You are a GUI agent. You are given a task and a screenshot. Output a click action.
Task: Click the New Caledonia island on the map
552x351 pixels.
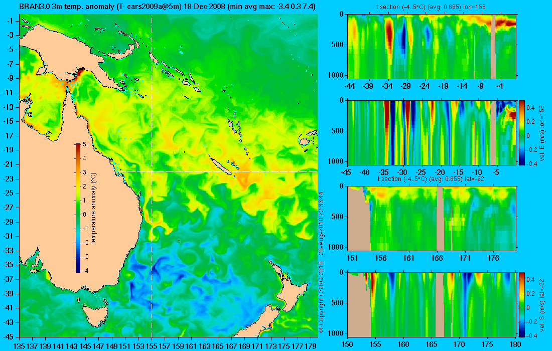pos(221,166)
